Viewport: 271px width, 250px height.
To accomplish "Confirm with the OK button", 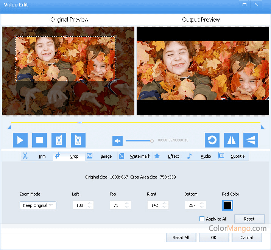I will pos(214,238).
